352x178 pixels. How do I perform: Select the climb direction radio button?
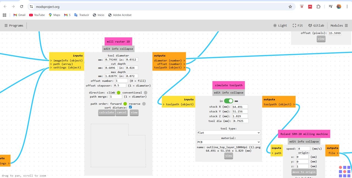tap(119, 93)
